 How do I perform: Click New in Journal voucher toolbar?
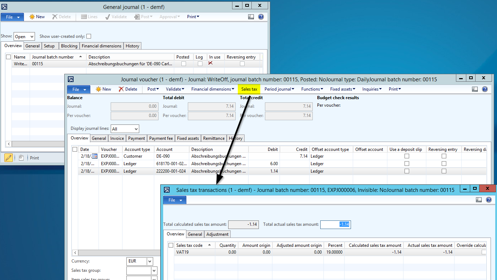(x=103, y=89)
